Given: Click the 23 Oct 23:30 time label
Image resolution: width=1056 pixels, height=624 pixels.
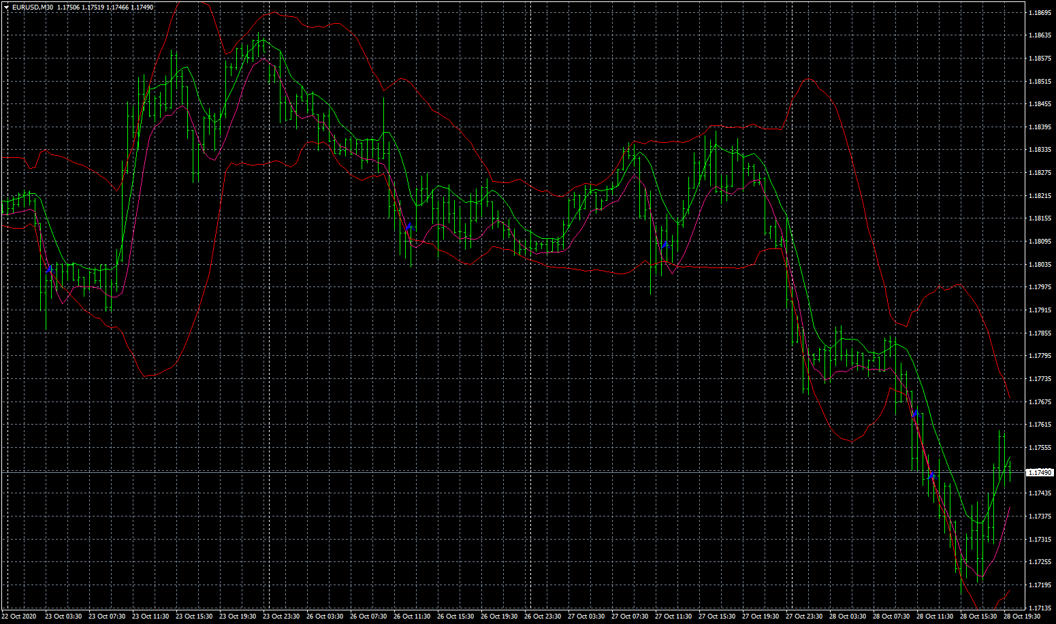Looking at the screenshot, I should (x=281, y=617).
